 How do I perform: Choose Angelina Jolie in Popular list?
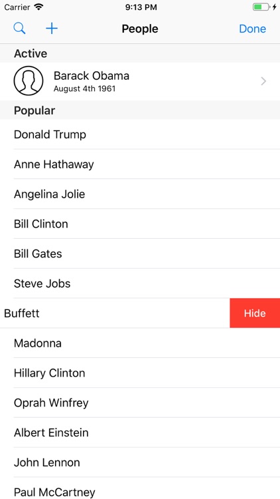pyautogui.click(x=140, y=194)
